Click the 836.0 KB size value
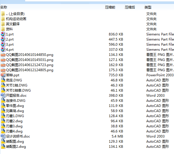 pos(116,34)
